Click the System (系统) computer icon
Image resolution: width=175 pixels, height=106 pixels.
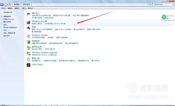(29, 28)
